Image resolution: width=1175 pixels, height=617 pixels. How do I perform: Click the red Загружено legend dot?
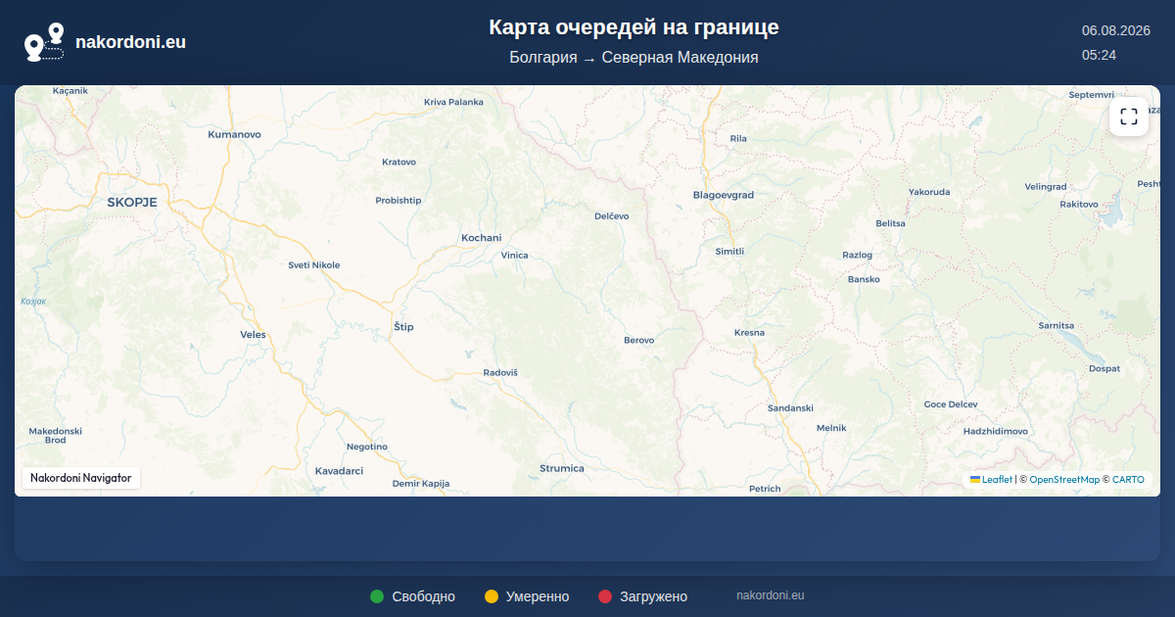[x=605, y=596]
